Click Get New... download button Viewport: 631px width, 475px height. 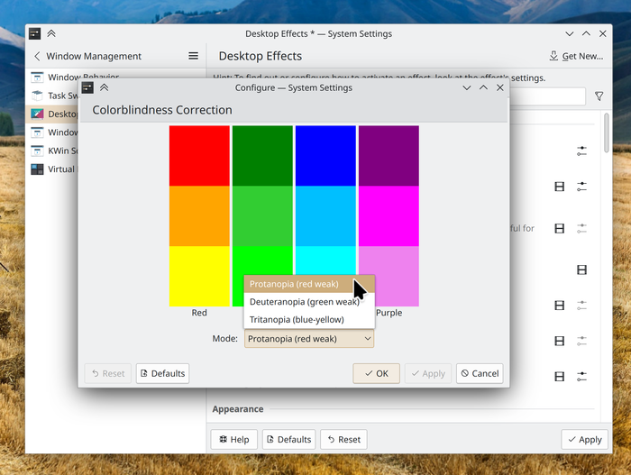tap(576, 56)
